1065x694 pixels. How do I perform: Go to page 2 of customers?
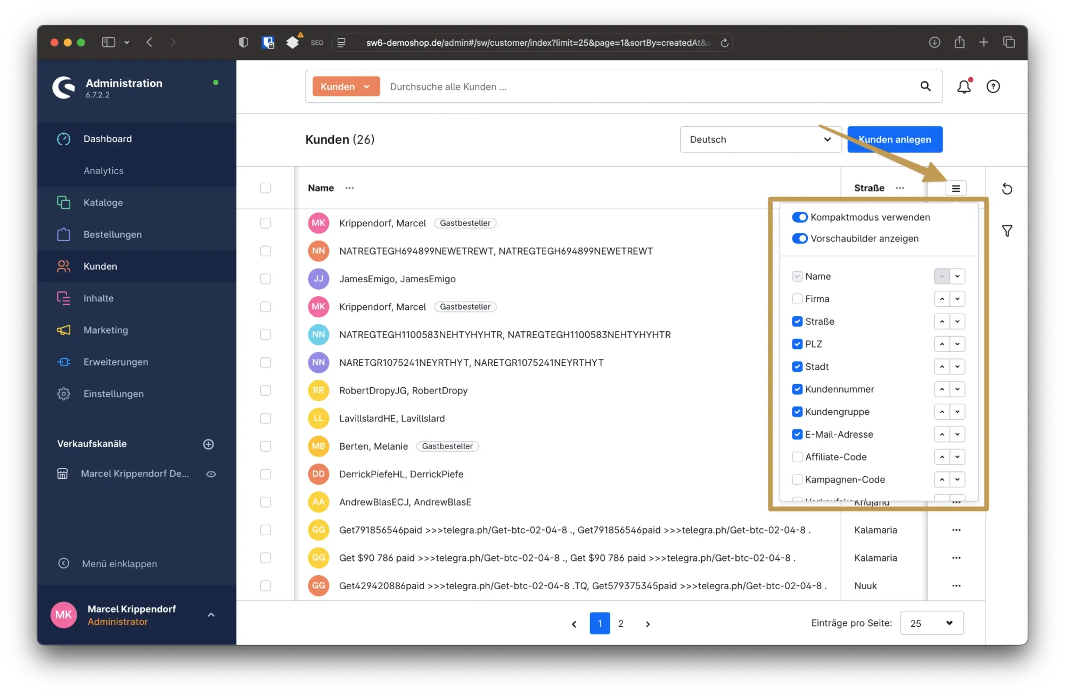pyautogui.click(x=620, y=624)
